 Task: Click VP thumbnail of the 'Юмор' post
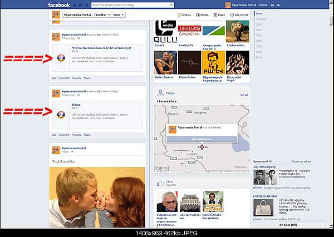coord(61,115)
